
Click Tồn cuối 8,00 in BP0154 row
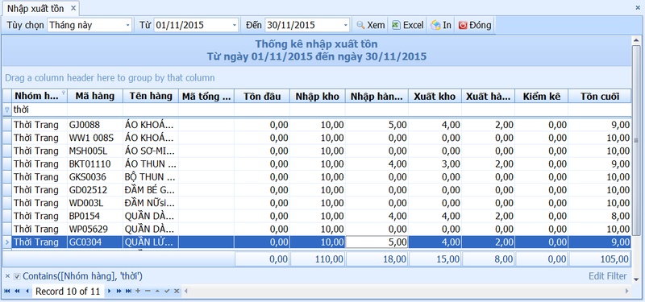(x=599, y=216)
